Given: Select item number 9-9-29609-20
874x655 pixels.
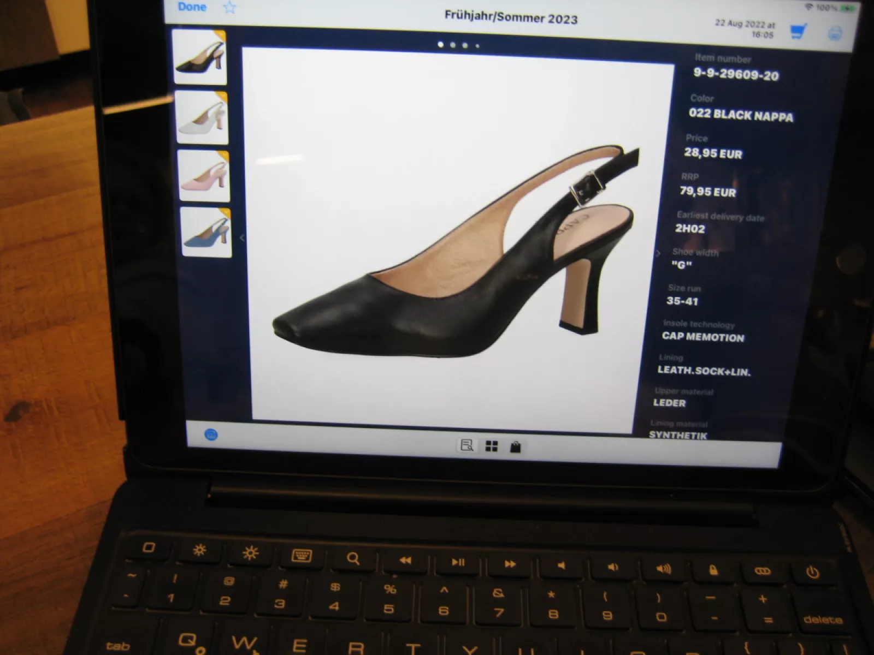Looking at the screenshot, I should [x=736, y=74].
